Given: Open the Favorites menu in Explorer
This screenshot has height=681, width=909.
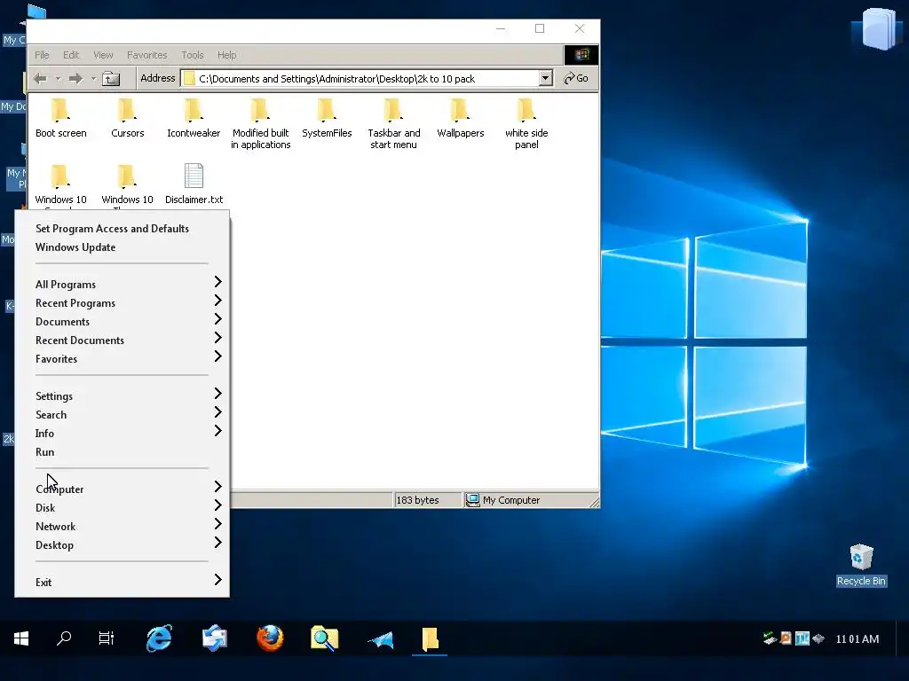Looking at the screenshot, I should point(146,55).
